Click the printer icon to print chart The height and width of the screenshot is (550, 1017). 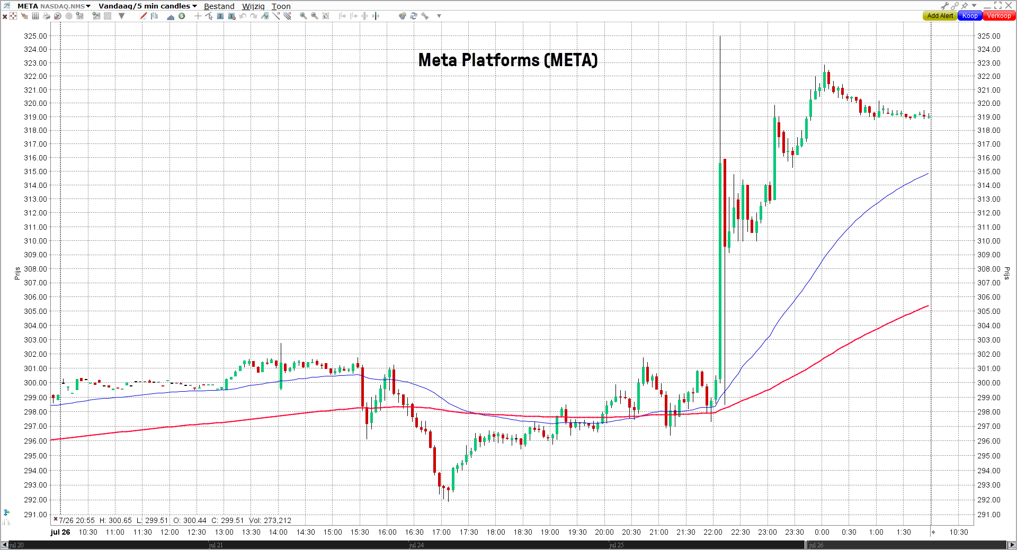click(47, 16)
